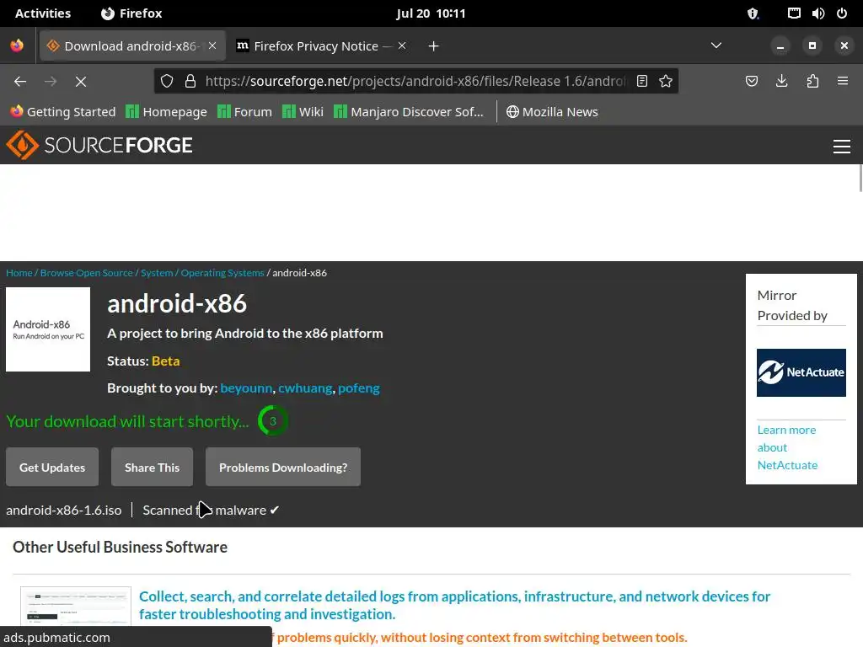Follow the System breadcrumb link
Image resolution: width=863 pixels, height=647 pixels.
click(157, 273)
